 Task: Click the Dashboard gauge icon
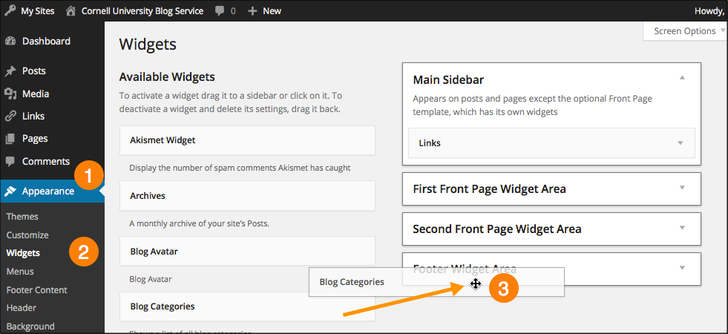(x=10, y=42)
